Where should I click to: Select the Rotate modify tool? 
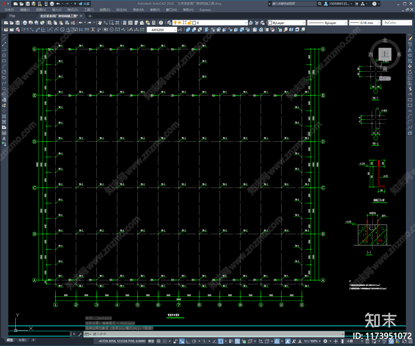click(x=410, y=72)
